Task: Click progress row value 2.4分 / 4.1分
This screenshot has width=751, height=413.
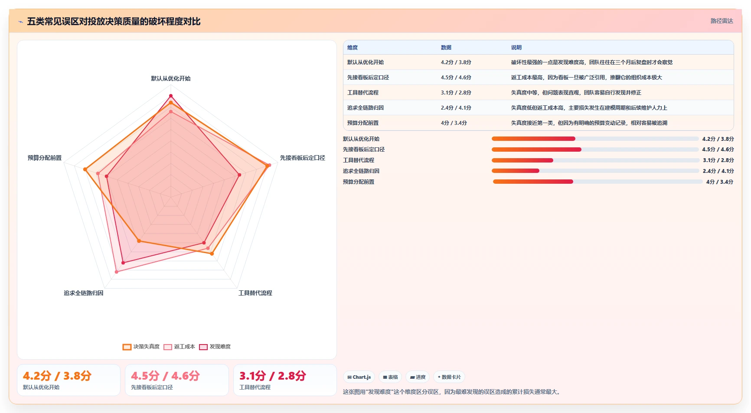Action: [x=718, y=171]
